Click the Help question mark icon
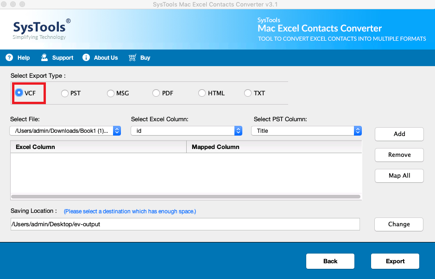This screenshot has width=435, height=279. (9, 58)
